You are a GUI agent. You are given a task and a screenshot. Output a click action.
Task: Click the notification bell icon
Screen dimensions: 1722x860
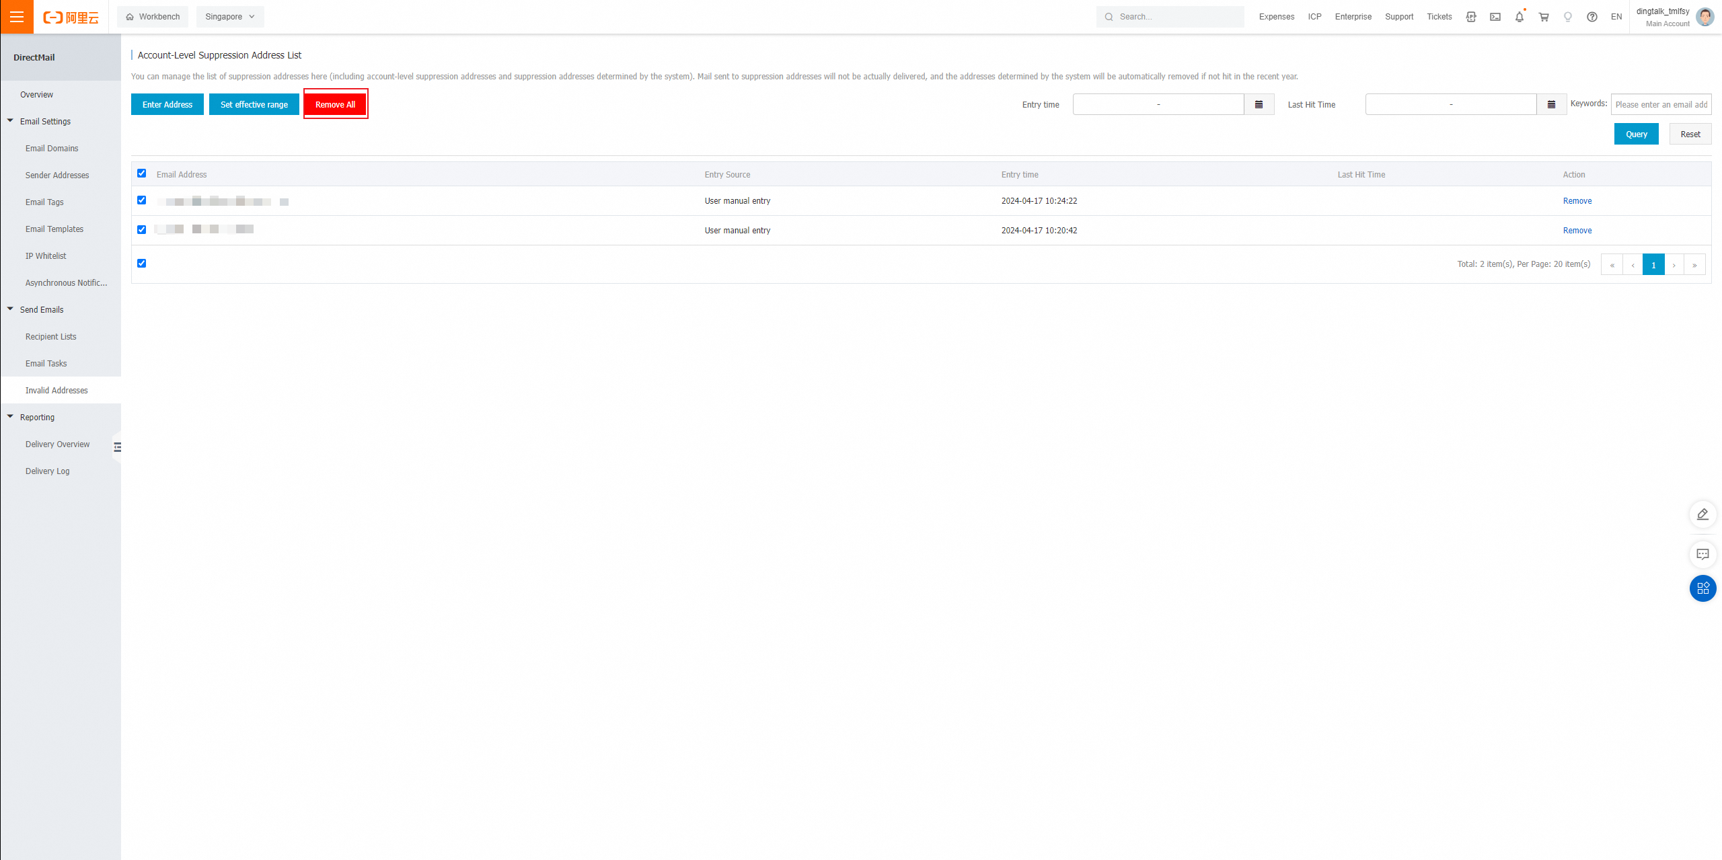(x=1519, y=17)
